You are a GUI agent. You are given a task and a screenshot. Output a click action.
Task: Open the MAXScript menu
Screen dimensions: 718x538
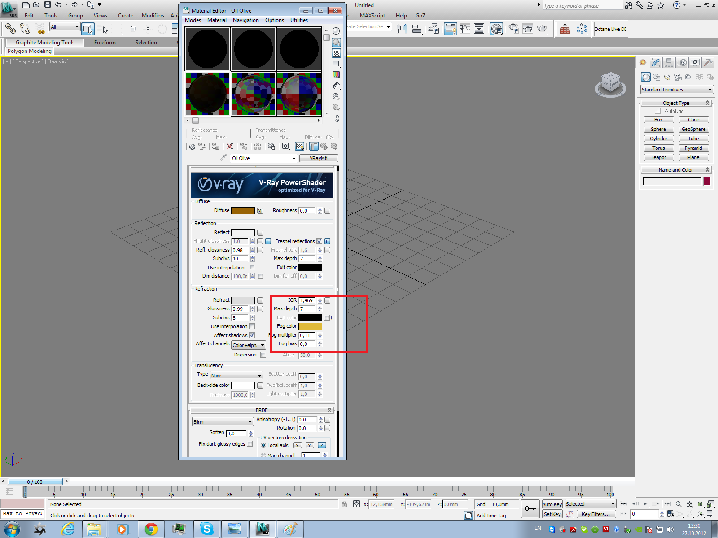(x=372, y=16)
